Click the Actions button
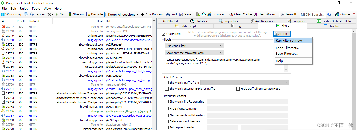This screenshot has height=130, width=357. pos(282,34)
